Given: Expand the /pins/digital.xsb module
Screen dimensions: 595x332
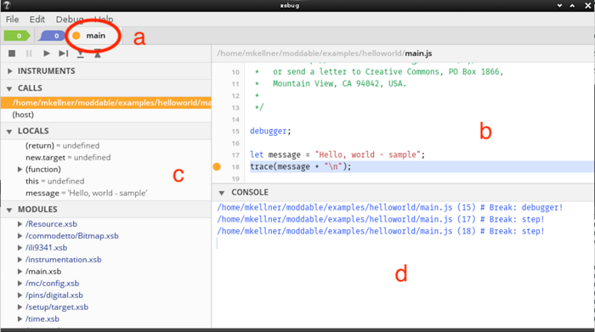Looking at the screenshot, I should 20,295.
